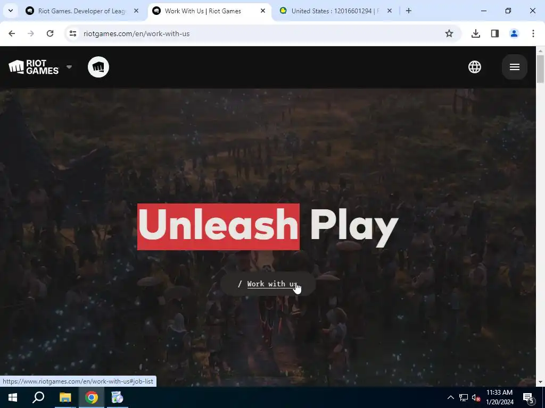View site information icon in address bar
The height and width of the screenshot is (408, 545).
(72, 33)
